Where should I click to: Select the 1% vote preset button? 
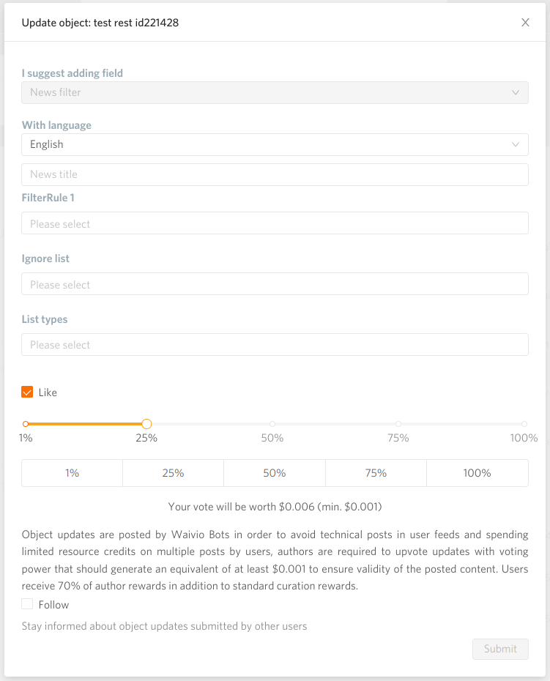pyautogui.click(x=72, y=473)
